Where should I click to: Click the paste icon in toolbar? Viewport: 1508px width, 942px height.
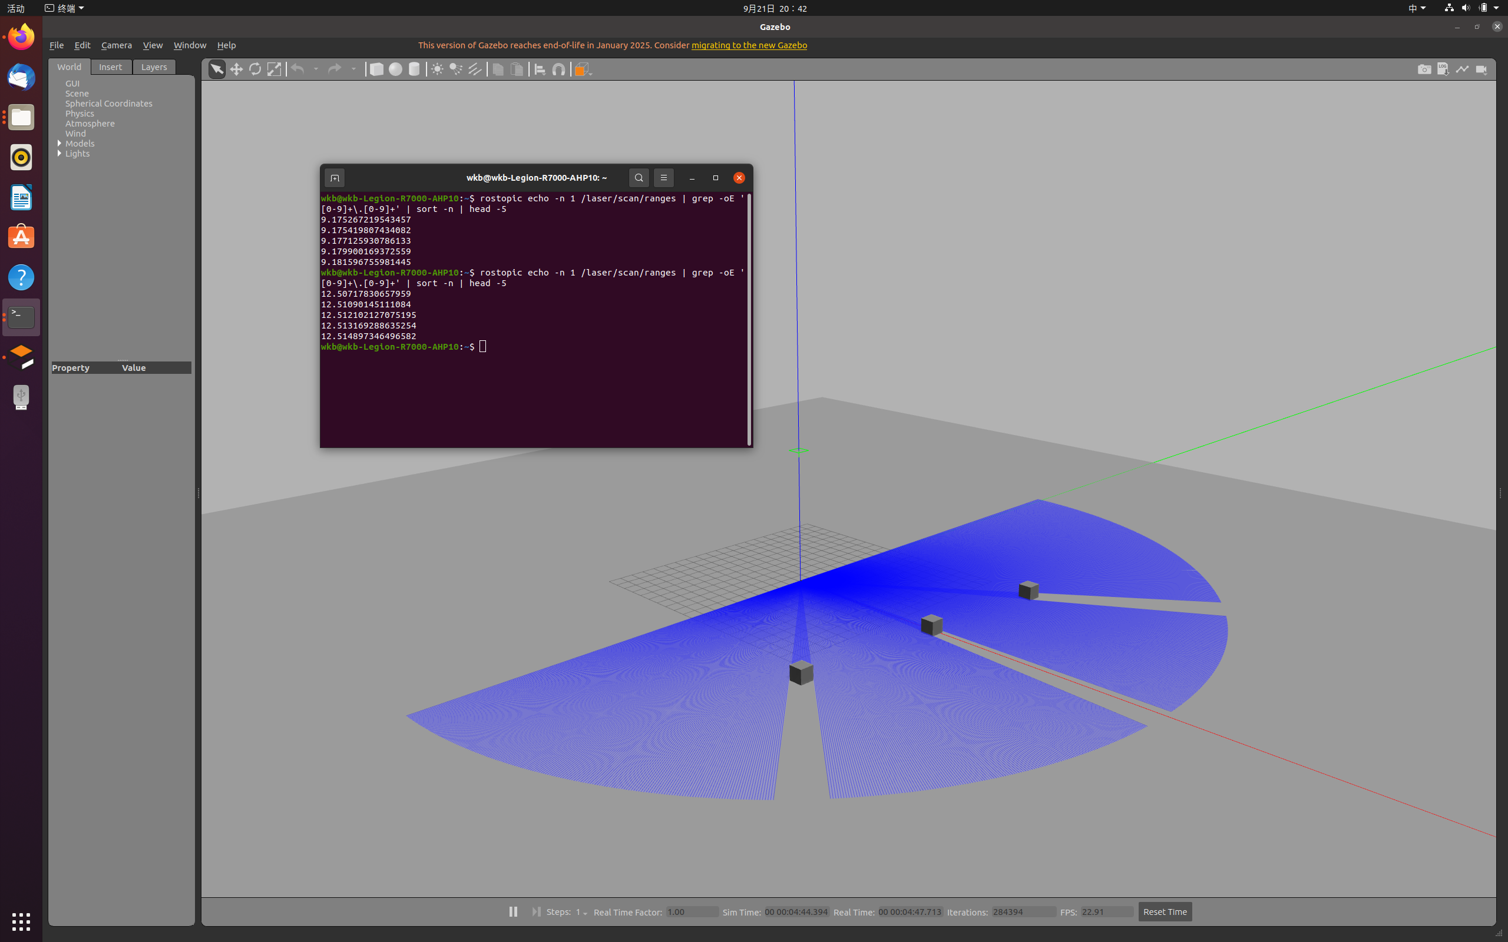pyautogui.click(x=517, y=69)
